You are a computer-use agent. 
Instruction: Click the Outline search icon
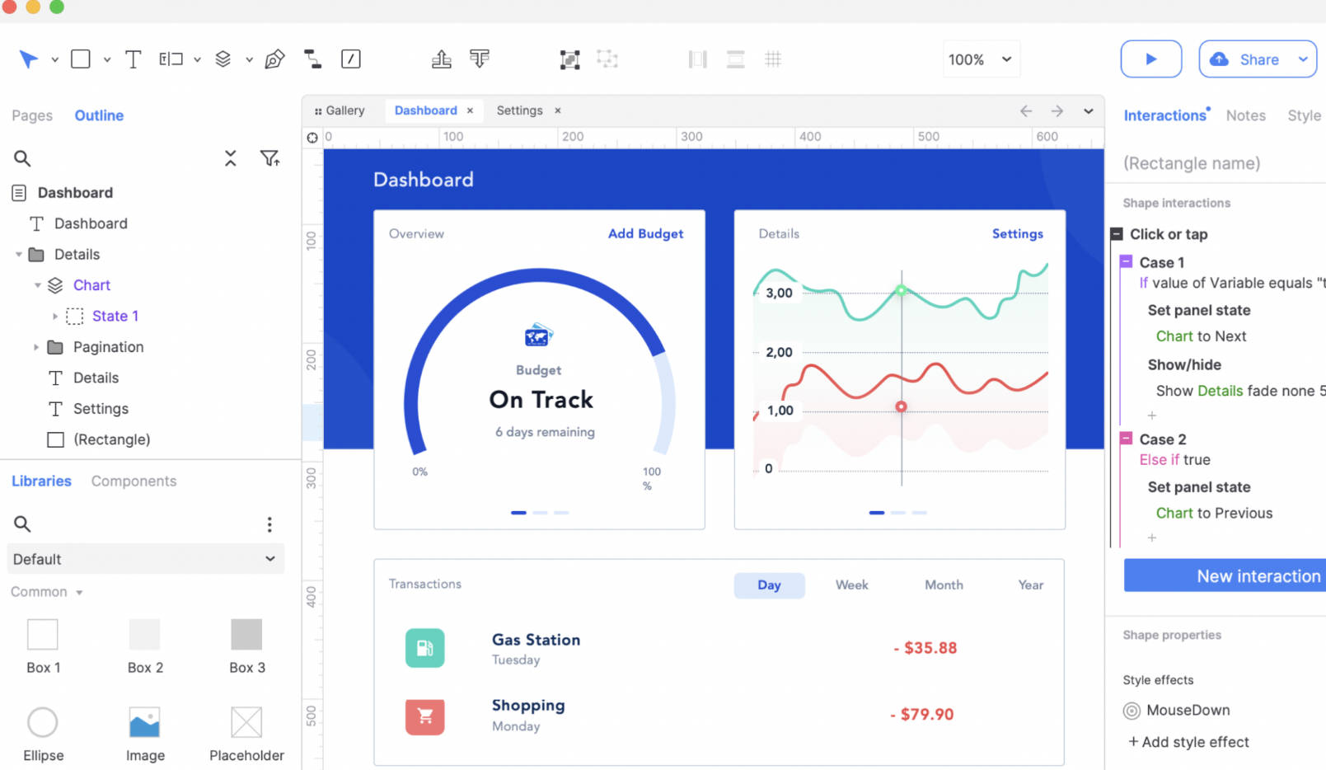[22, 158]
